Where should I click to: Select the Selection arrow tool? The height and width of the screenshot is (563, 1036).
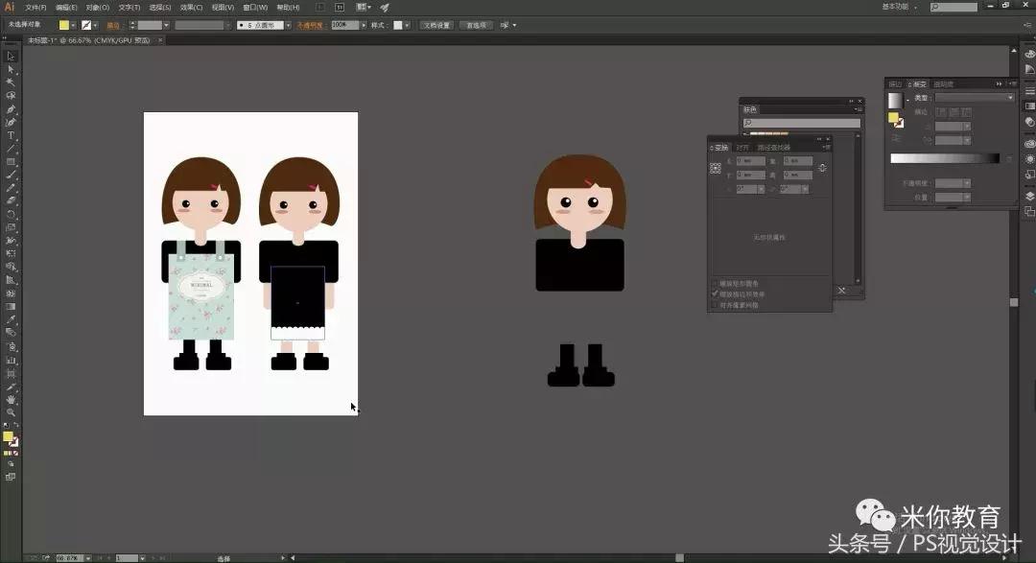pyautogui.click(x=11, y=57)
